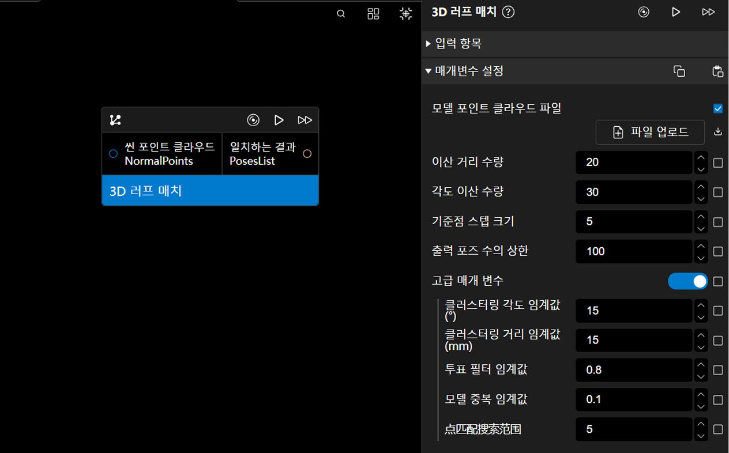Click the grid layout icon in canvas toolbar

click(x=373, y=14)
